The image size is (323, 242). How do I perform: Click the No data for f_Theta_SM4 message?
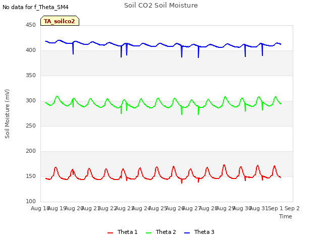pyautogui.click(x=35, y=7)
